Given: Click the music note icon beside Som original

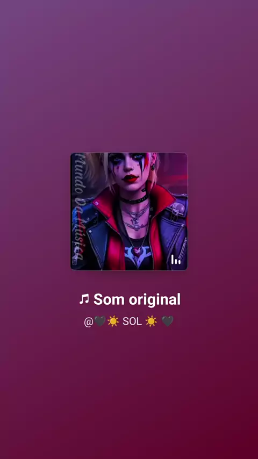Looking at the screenshot, I should pyautogui.click(x=84, y=299).
